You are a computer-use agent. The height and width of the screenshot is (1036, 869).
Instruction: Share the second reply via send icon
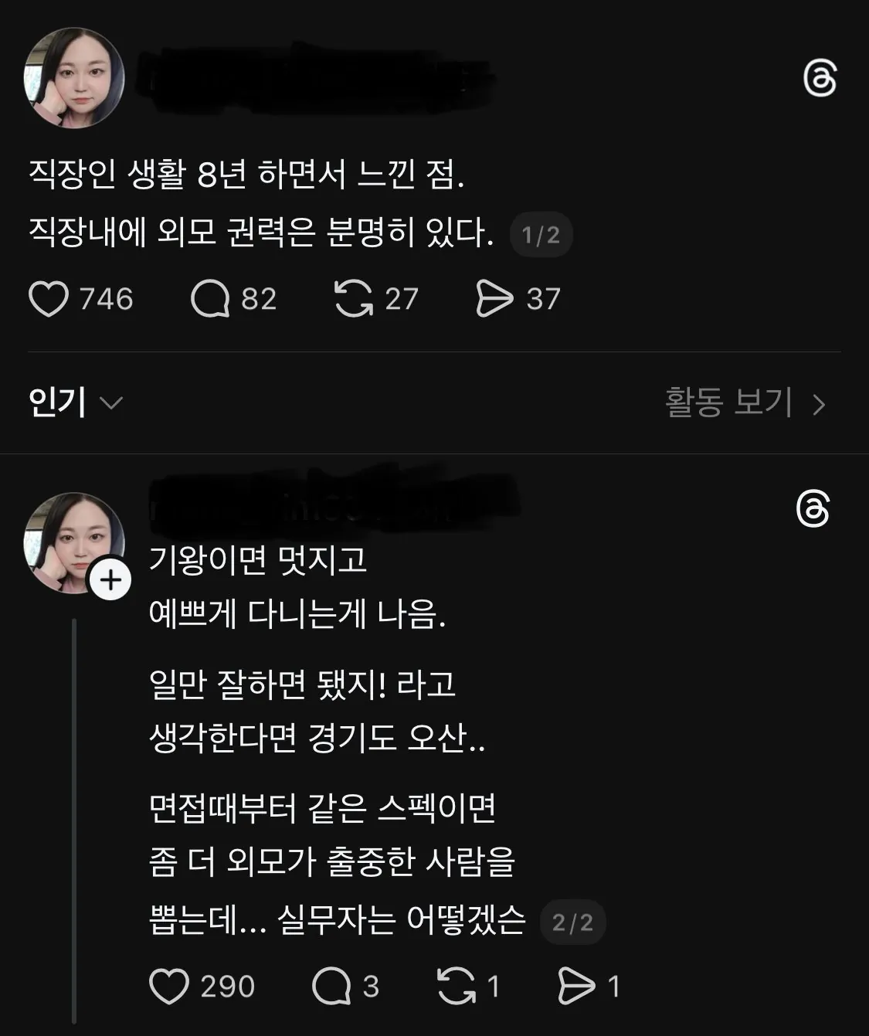point(577,987)
